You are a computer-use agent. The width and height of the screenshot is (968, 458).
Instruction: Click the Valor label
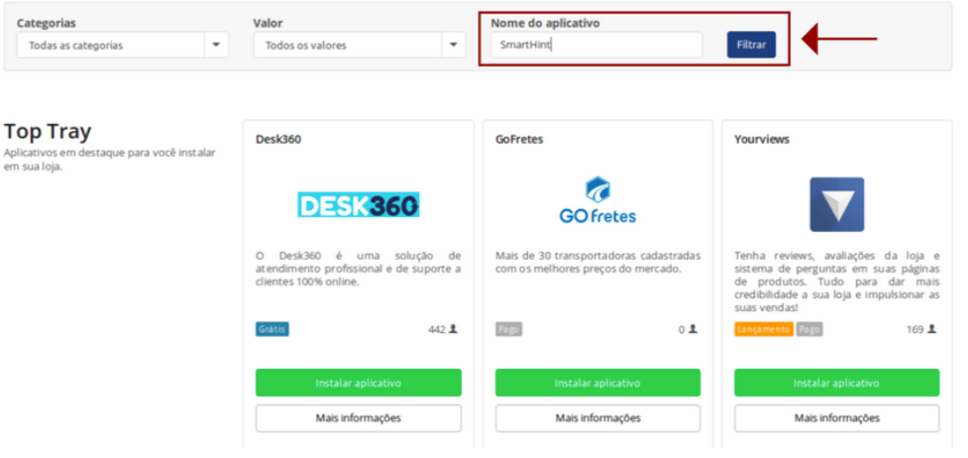point(268,23)
